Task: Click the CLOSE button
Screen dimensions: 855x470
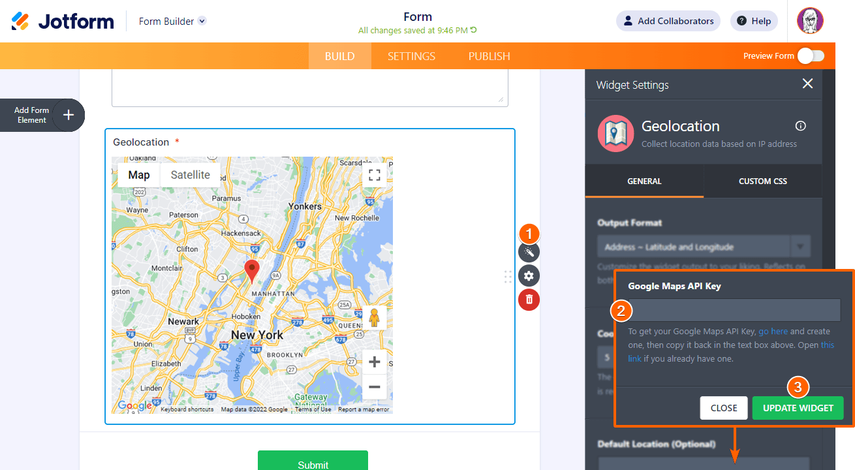Action: pos(724,408)
